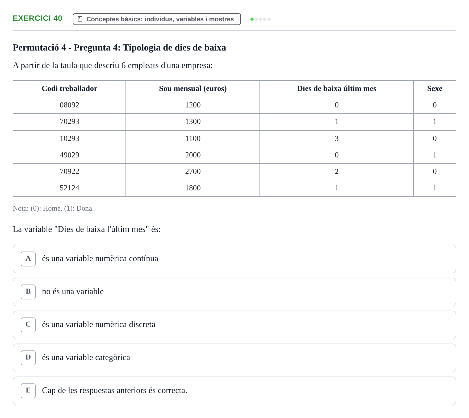469x418 pixels.
Task: Click the Dies de baixa últim mes header
Action: 337,89
